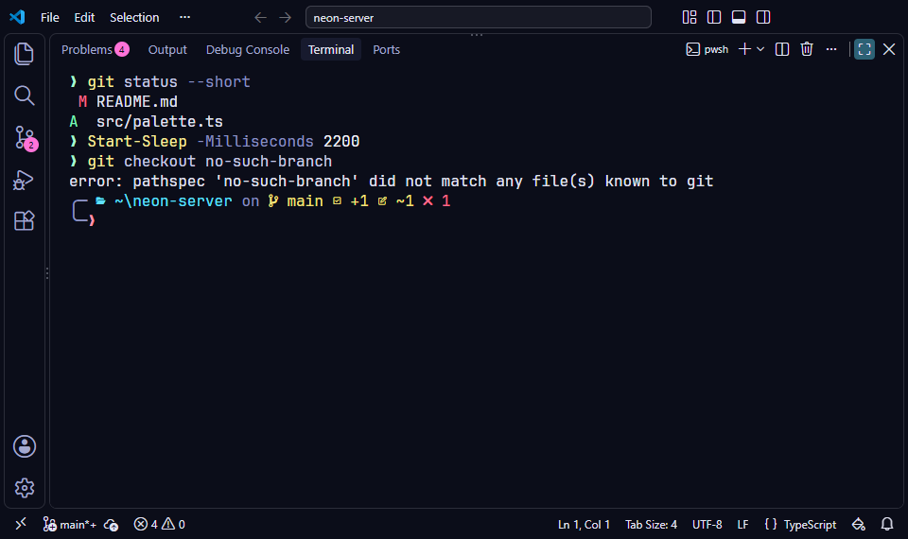
Task: Open notifications bell icon
Action: click(x=887, y=525)
